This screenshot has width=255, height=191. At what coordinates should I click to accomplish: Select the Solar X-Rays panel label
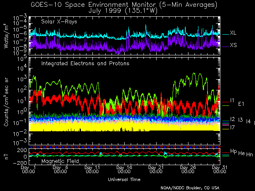tap(59, 21)
